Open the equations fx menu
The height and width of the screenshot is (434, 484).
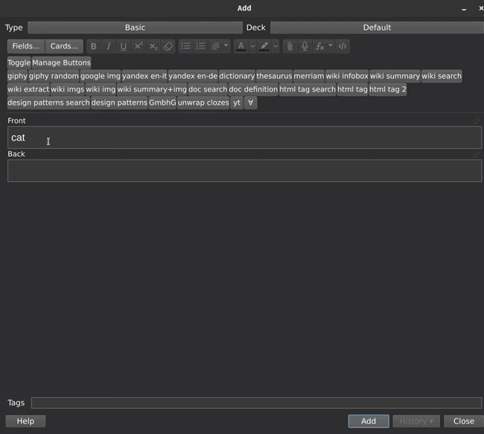(323, 46)
